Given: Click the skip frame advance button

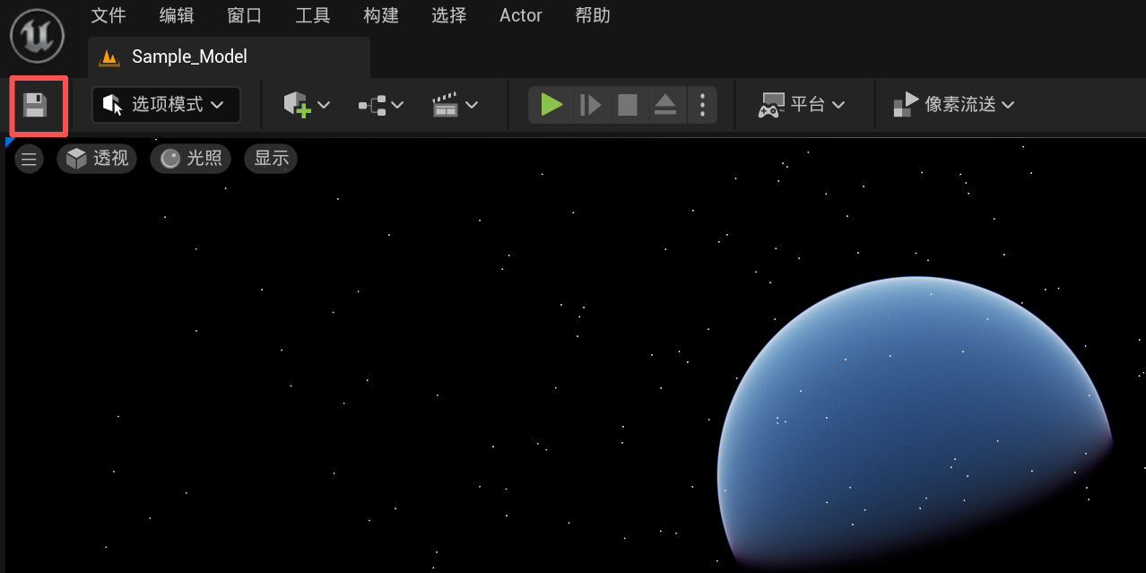Looking at the screenshot, I should (590, 105).
